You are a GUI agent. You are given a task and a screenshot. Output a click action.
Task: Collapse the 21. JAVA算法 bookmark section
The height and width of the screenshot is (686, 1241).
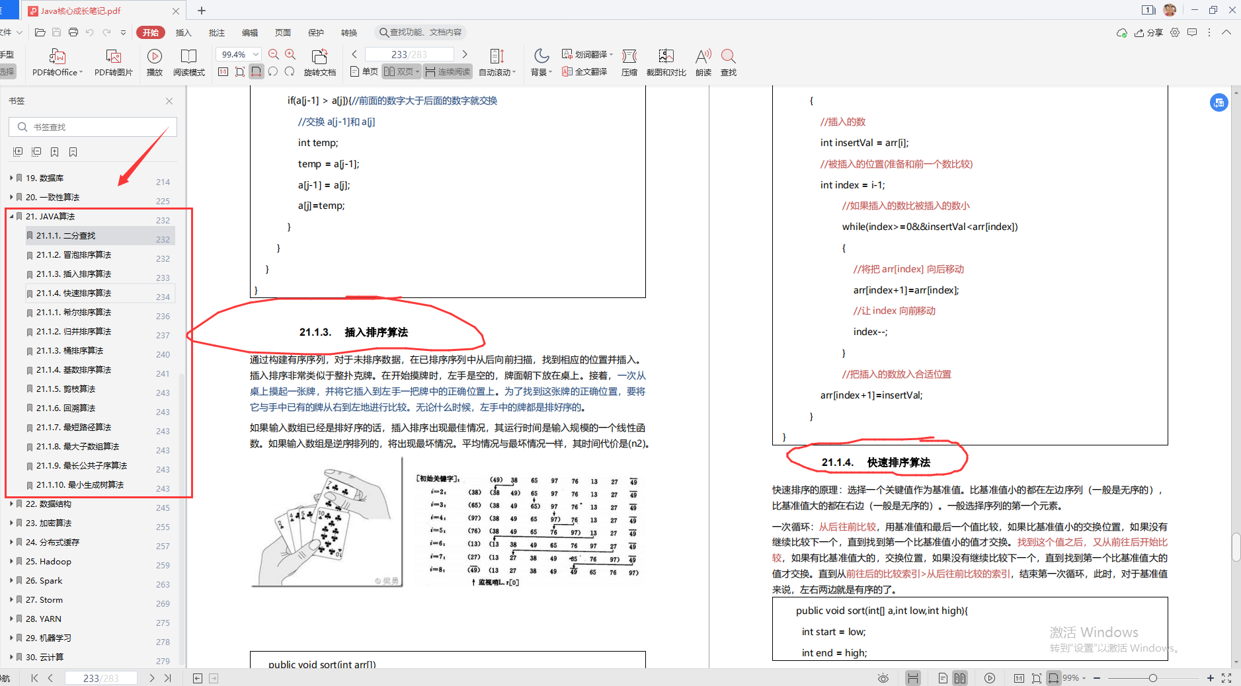[x=11, y=216]
